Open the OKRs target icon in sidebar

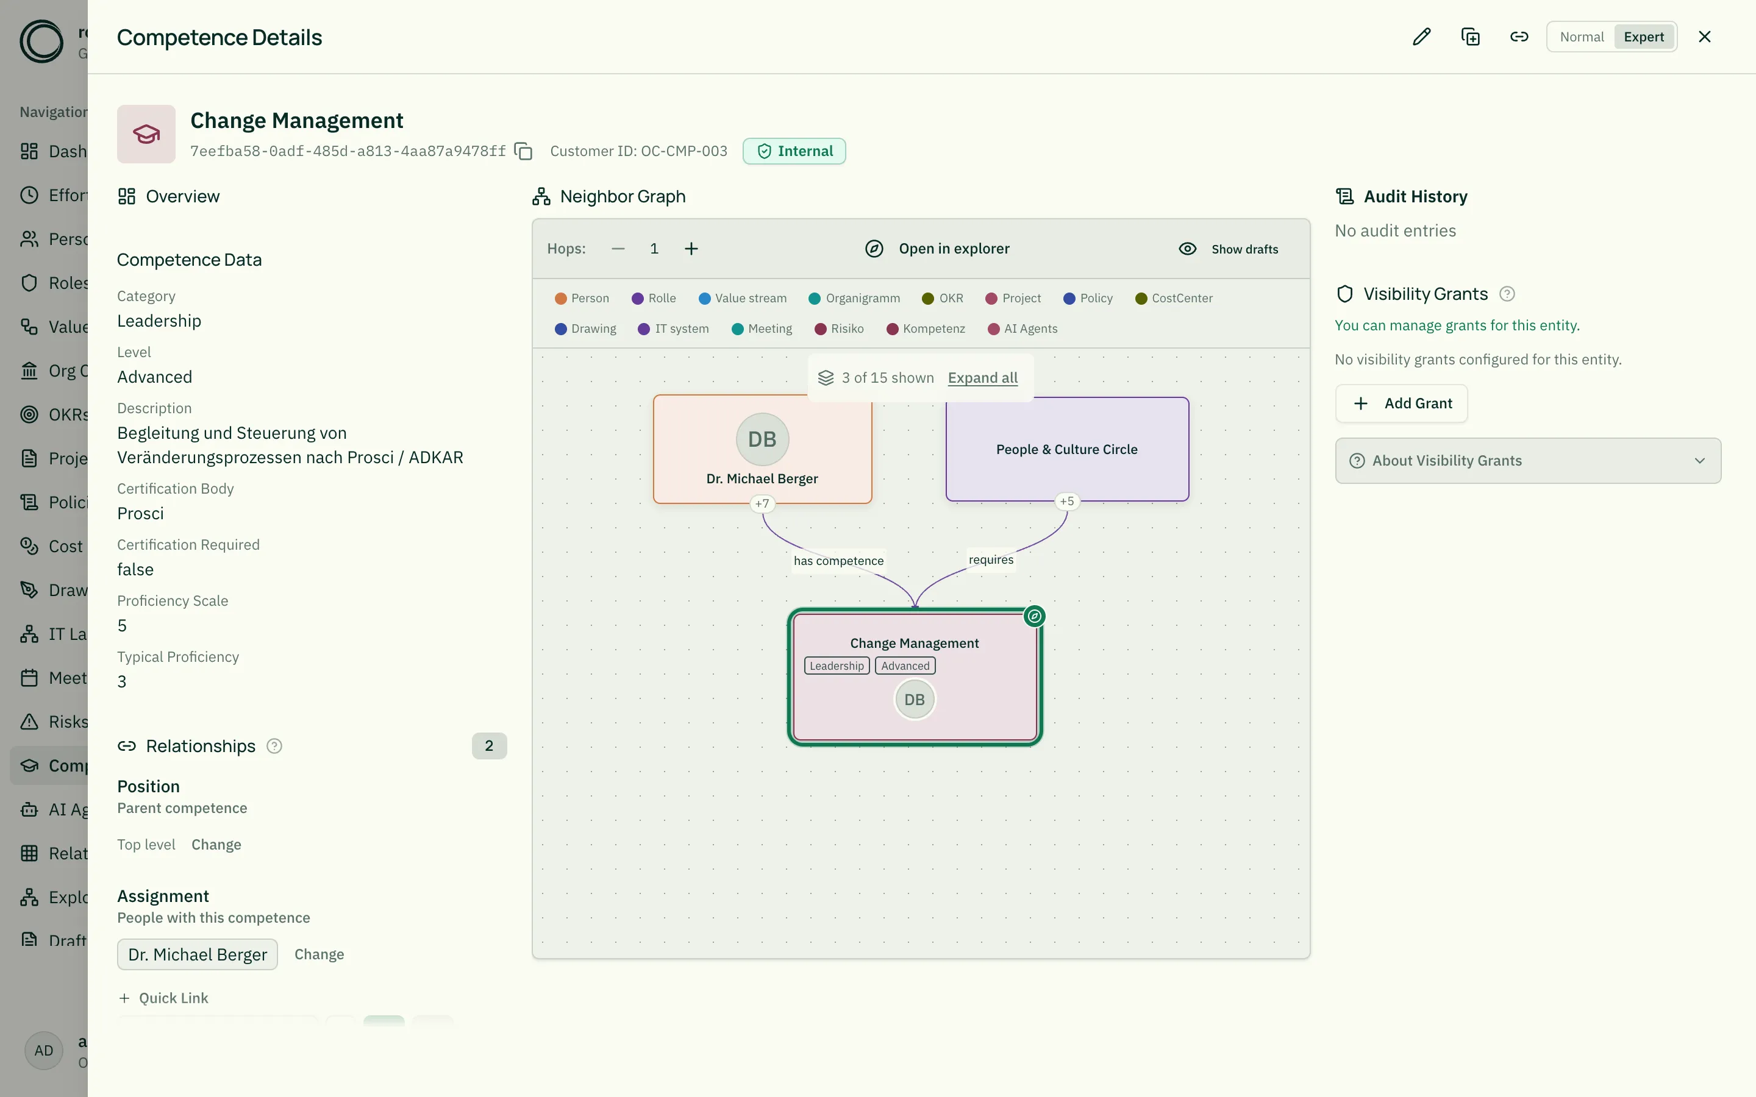(x=29, y=414)
